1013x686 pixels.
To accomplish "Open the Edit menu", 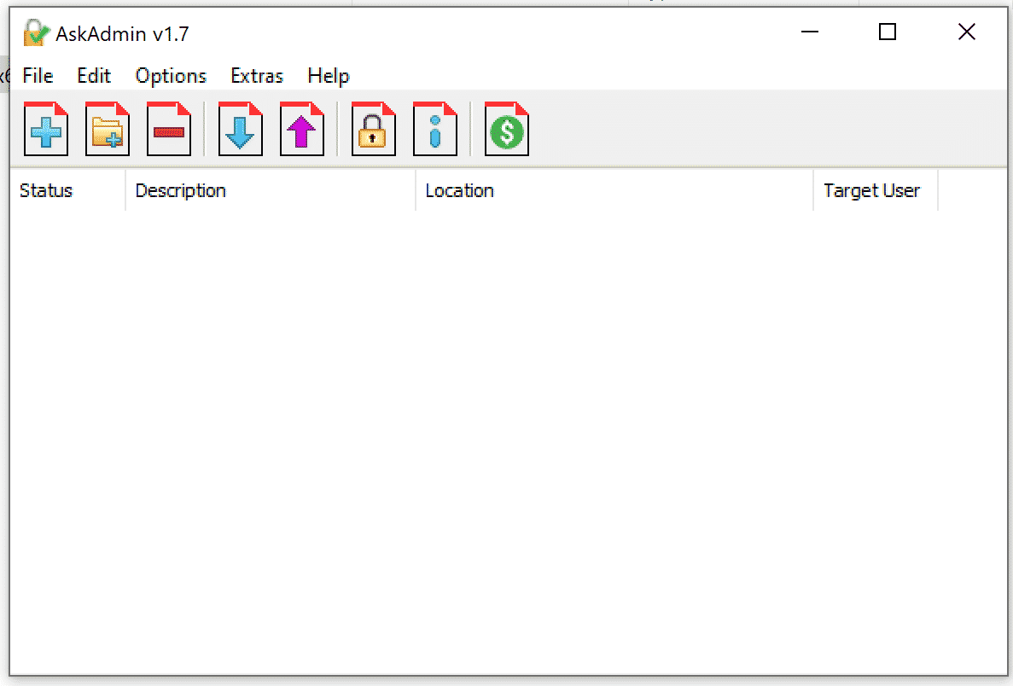I will [x=94, y=76].
